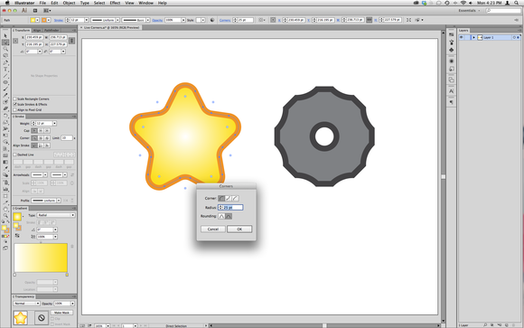Image resolution: width=524 pixels, height=328 pixels.
Task: Click the Reverse Gradient icon
Action: (17, 236)
